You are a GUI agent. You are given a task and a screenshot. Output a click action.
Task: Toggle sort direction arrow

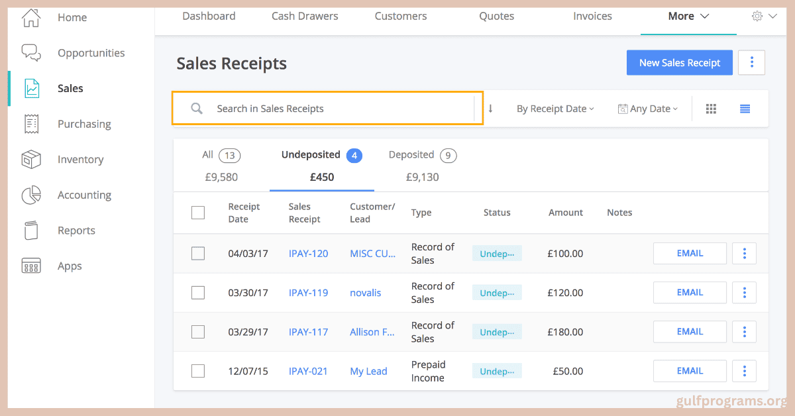click(x=490, y=109)
